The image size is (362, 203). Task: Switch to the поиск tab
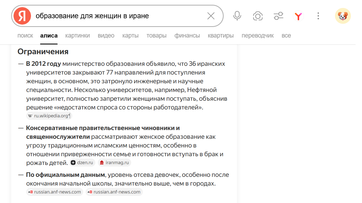point(25,36)
